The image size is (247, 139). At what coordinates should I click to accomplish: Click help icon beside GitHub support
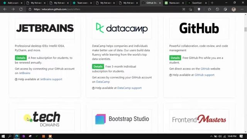point(171,75)
